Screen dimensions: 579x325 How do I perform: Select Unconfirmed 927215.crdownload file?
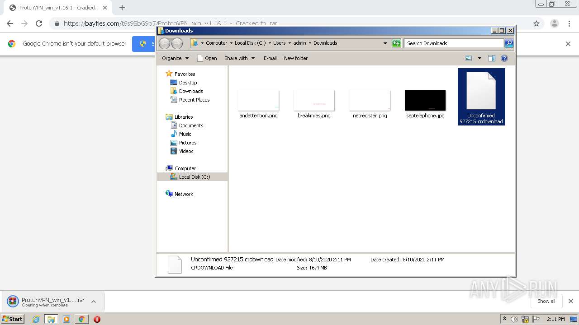click(x=481, y=97)
